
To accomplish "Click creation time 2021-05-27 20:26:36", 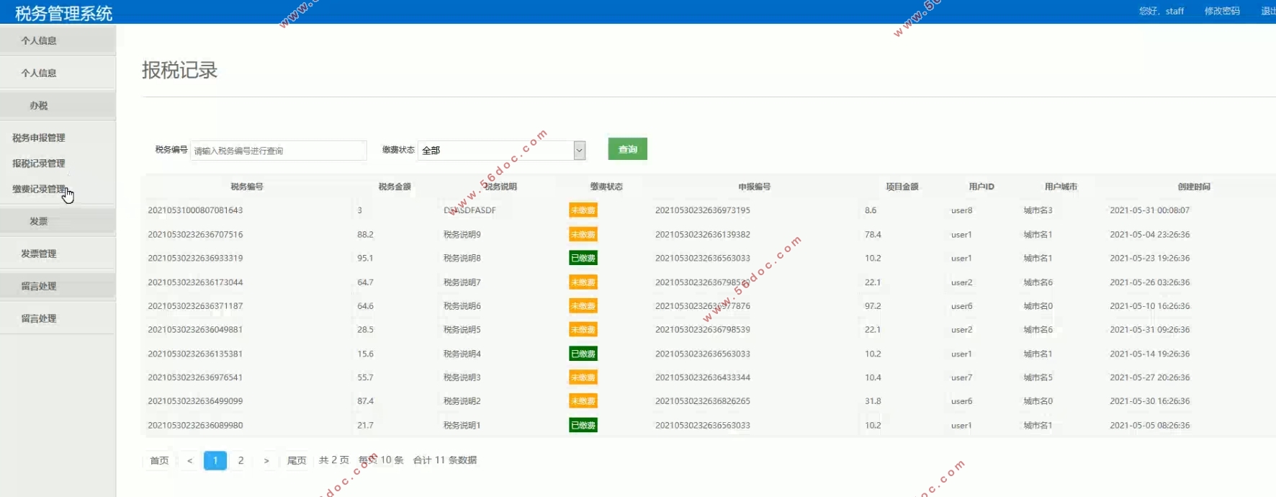I will (x=1150, y=377).
